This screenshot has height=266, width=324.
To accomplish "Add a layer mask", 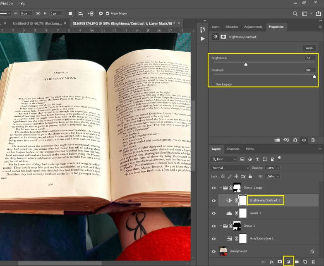I will [x=280, y=262].
